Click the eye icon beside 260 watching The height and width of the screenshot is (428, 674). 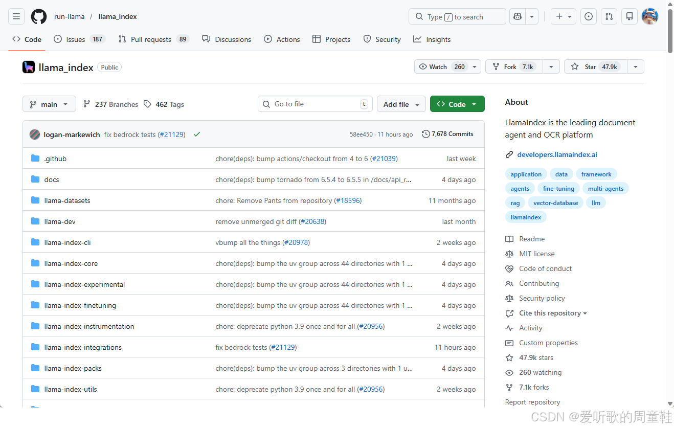pyautogui.click(x=509, y=372)
